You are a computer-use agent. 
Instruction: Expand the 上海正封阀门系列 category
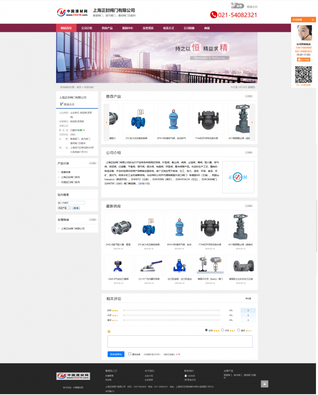[x=70, y=177]
